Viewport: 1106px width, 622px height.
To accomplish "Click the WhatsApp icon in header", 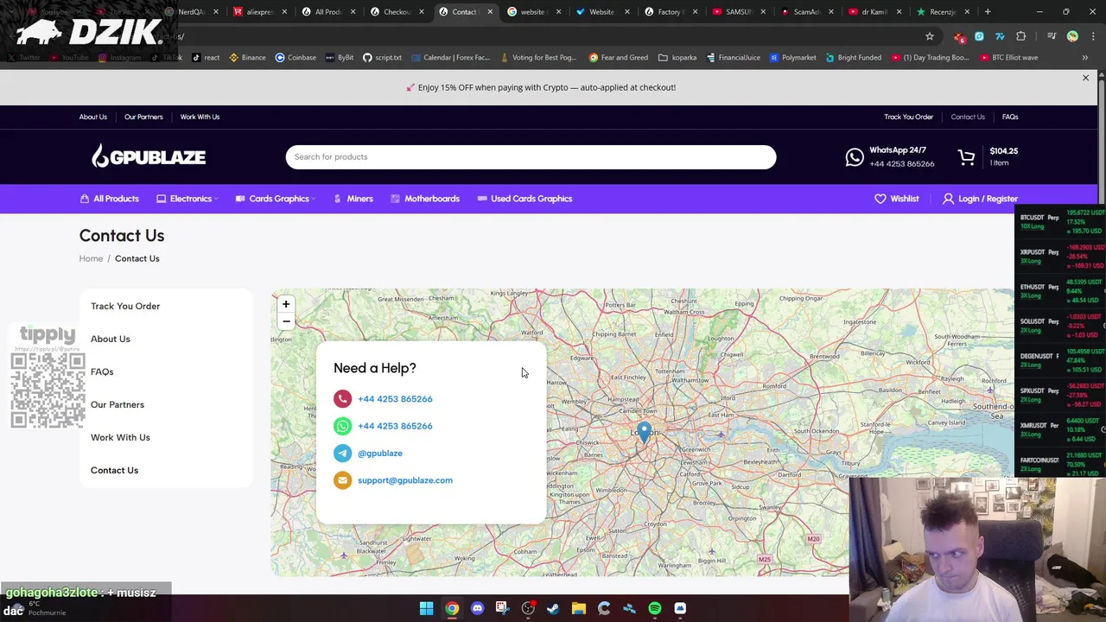I will pyautogui.click(x=855, y=157).
